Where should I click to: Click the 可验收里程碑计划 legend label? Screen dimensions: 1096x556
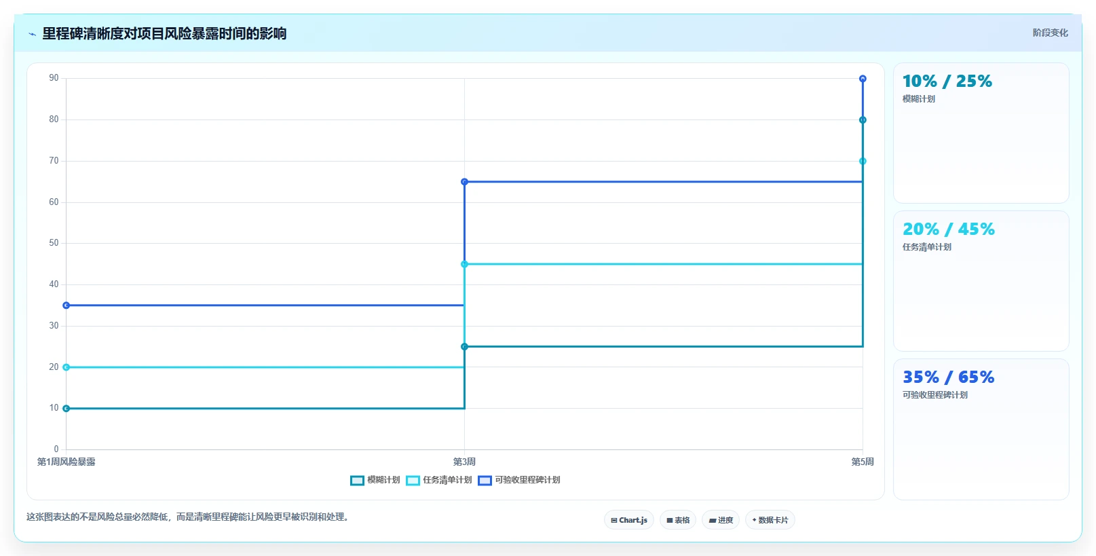527,480
